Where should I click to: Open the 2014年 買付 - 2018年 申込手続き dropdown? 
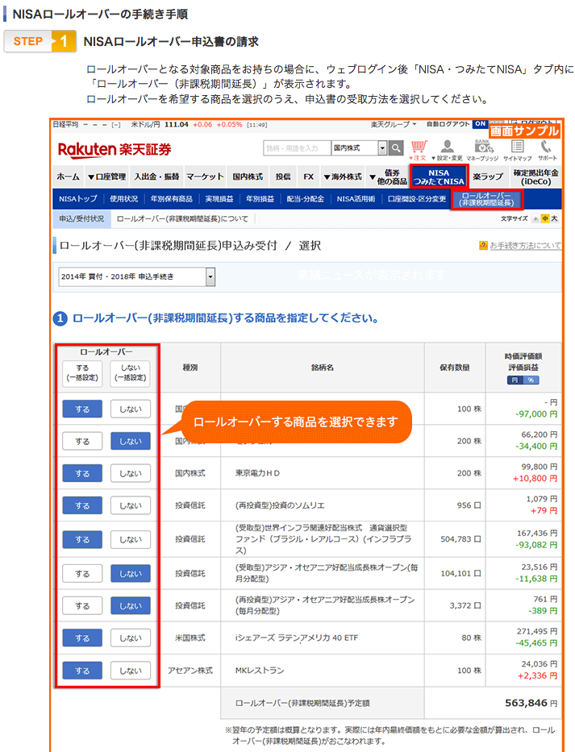[x=137, y=276]
